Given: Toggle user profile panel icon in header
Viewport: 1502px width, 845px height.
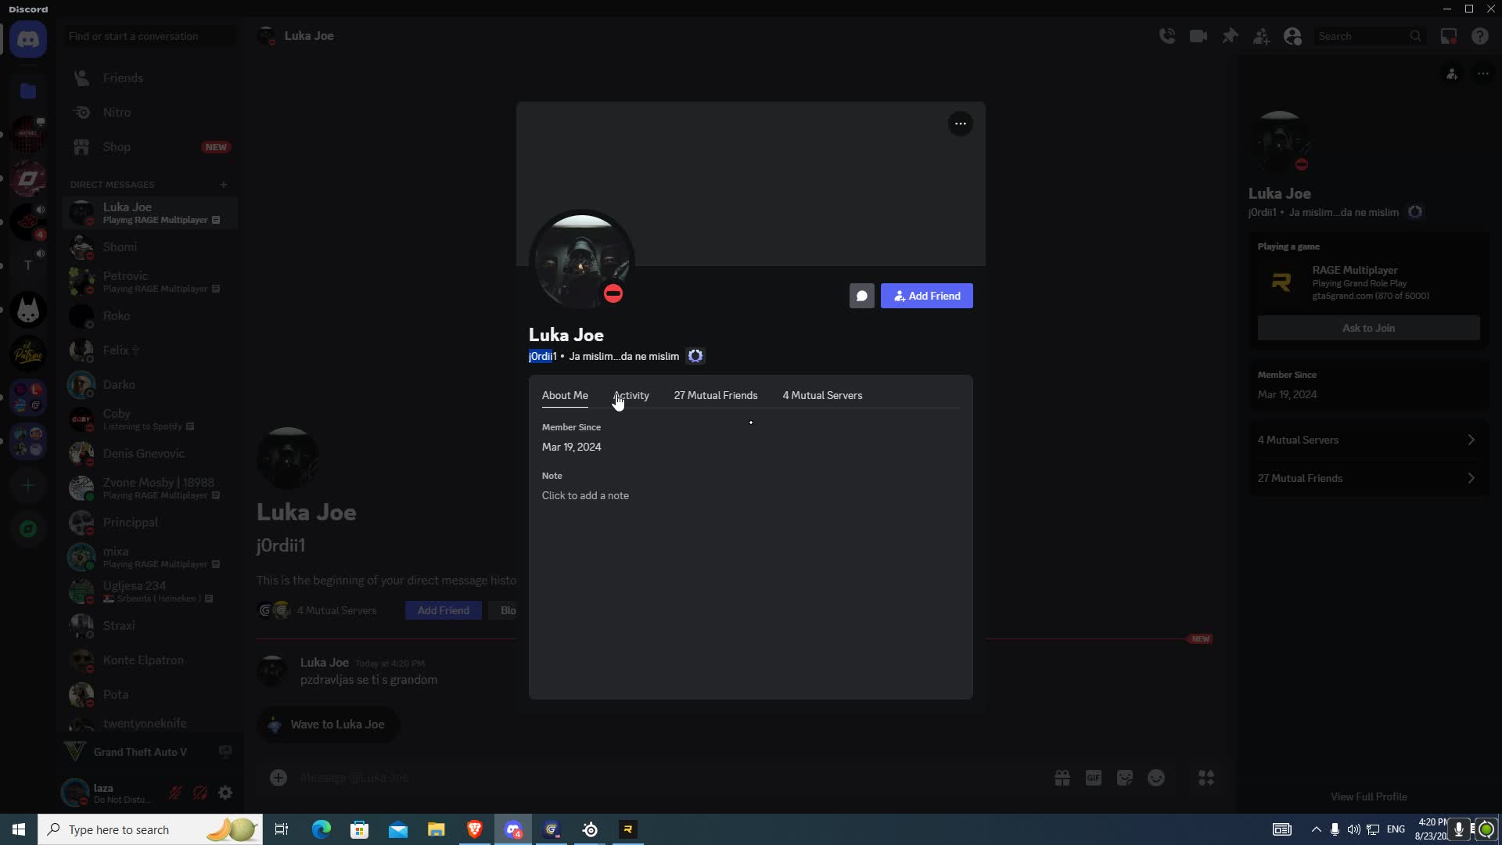Looking at the screenshot, I should coord(1292,36).
